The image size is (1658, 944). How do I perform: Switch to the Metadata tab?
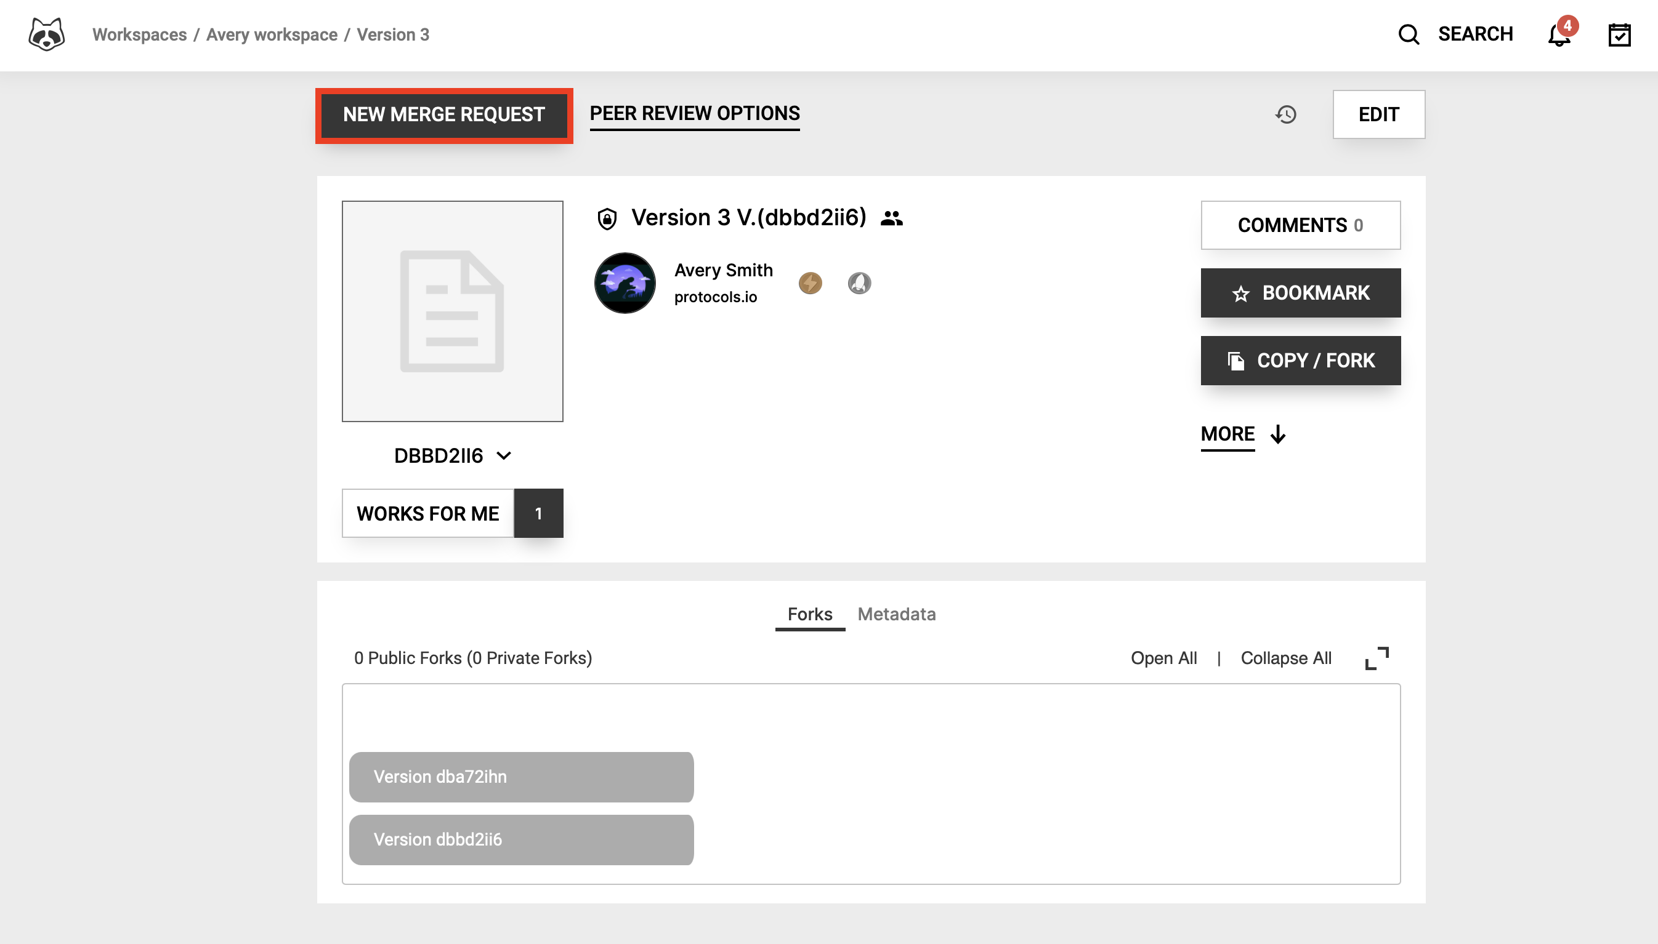tap(896, 614)
